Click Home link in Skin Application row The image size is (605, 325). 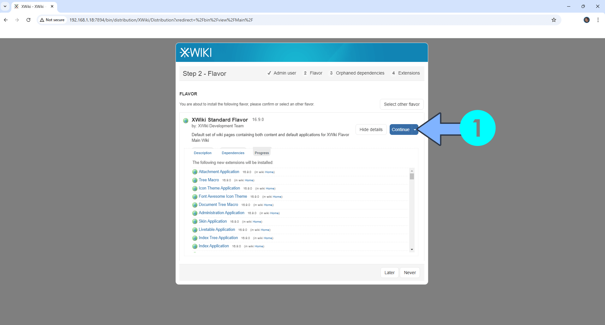pyautogui.click(x=257, y=222)
